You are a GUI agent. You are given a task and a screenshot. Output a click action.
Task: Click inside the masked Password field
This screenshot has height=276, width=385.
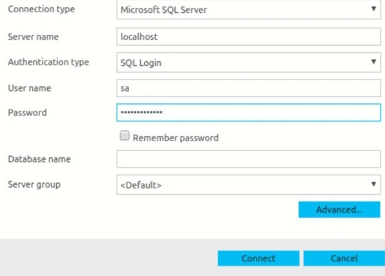(249, 112)
